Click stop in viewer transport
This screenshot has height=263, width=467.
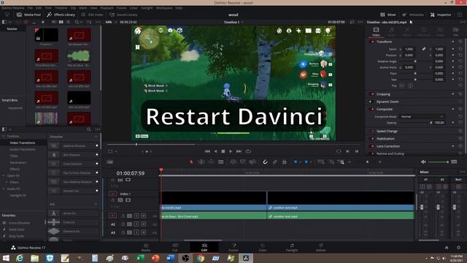pyautogui.click(x=223, y=151)
